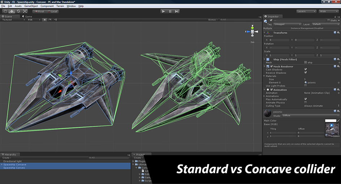This screenshot has width=341, height=184.
Task: Collapse the Transform component
Action: click(264, 33)
